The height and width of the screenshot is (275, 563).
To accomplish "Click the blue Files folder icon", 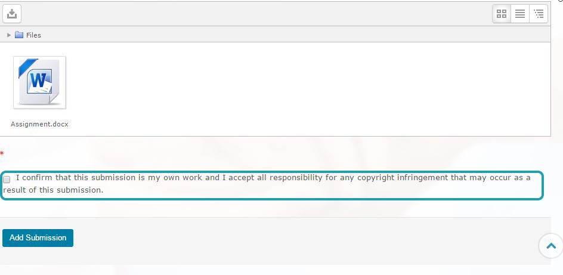I will click(19, 35).
